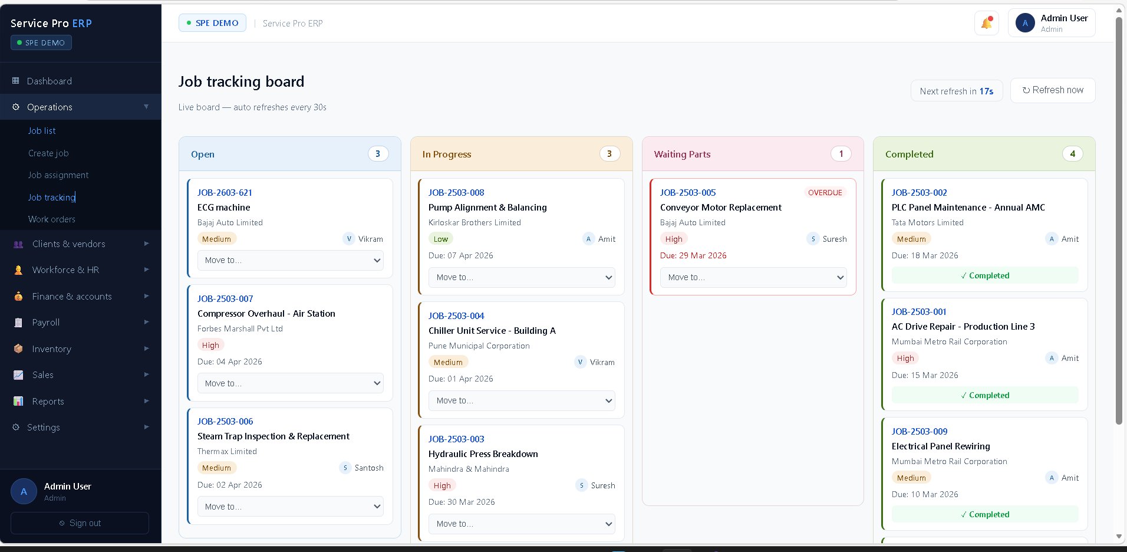This screenshot has width=1127, height=552.
Task: Switch to the Job list page
Action: [x=41, y=130]
